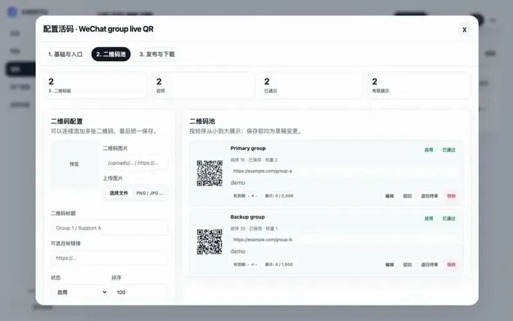Focus the 可选目标链接 https input field
513x321 pixels.
click(109, 258)
